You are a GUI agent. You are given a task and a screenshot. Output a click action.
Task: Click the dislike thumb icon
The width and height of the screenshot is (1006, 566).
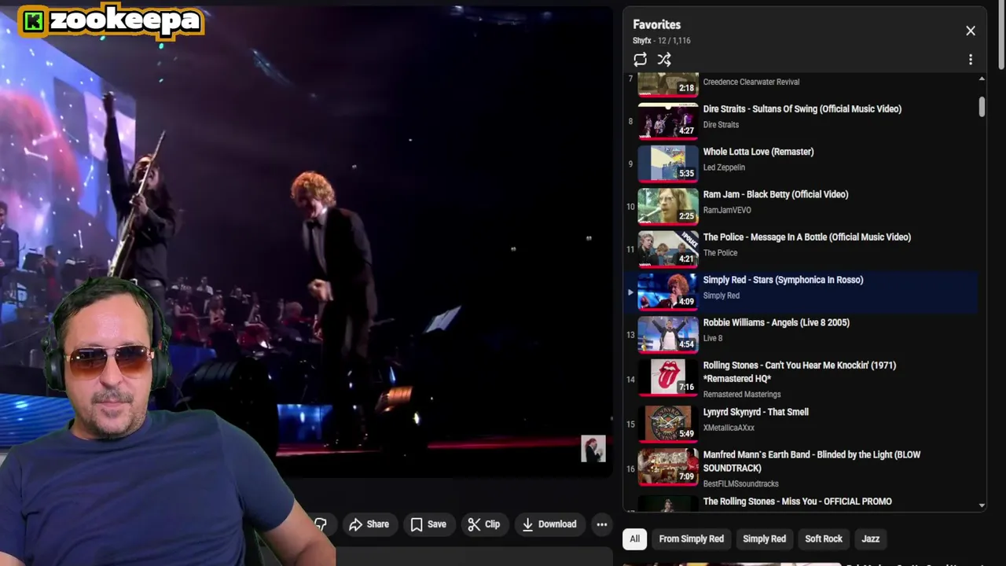pyautogui.click(x=321, y=524)
